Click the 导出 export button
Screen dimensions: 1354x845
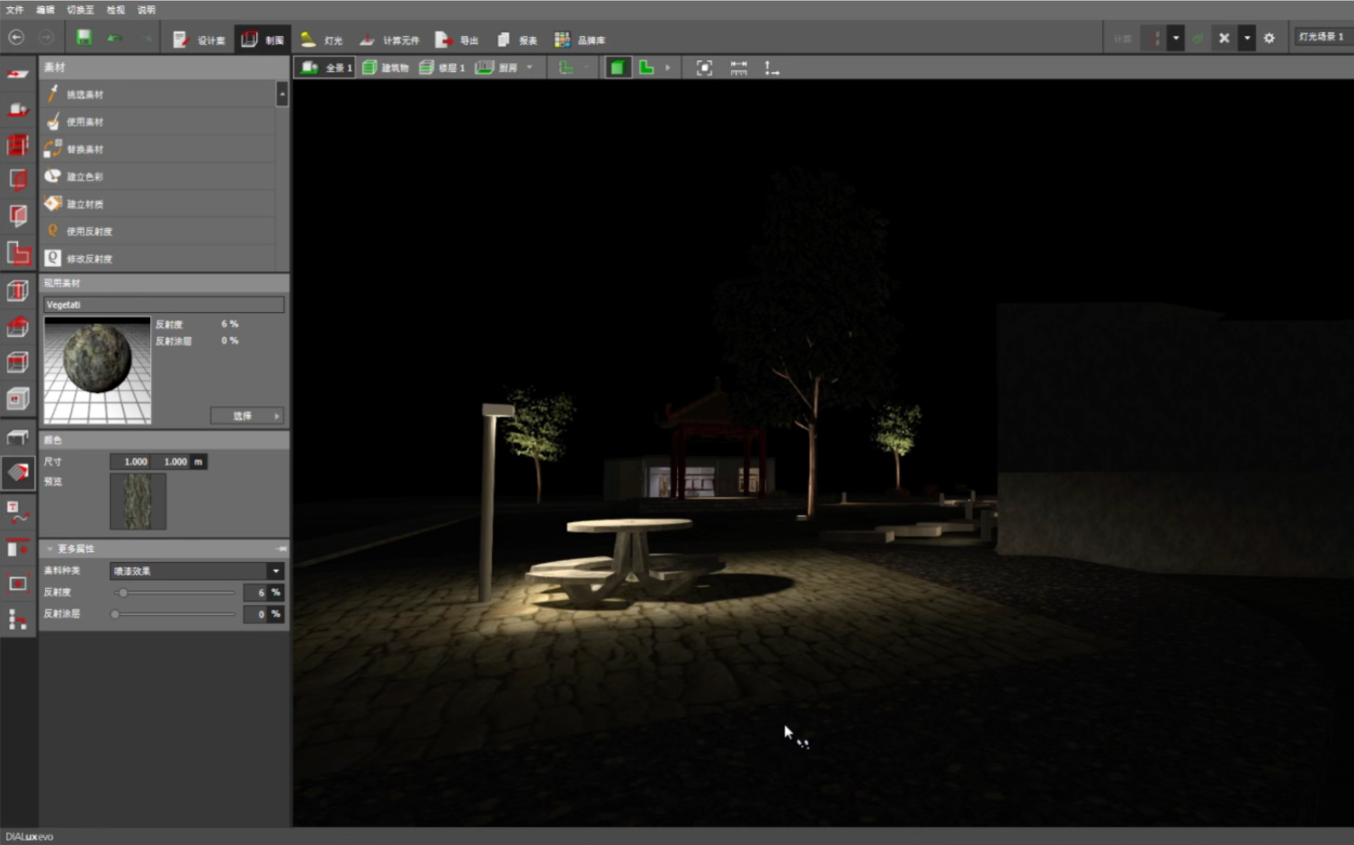[458, 40]
